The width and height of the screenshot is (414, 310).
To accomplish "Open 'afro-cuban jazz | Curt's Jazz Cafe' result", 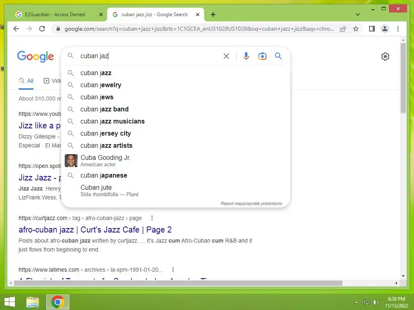I will pos(95,230).
